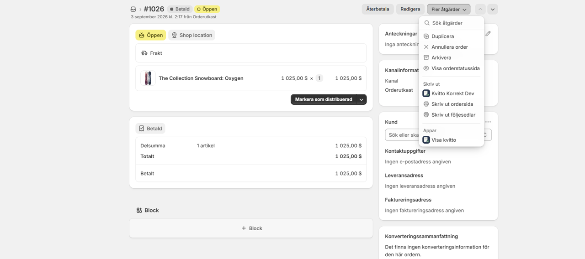
Task: Click the pencil icon to edit Anteckningar
Action: tap(488, 34)
